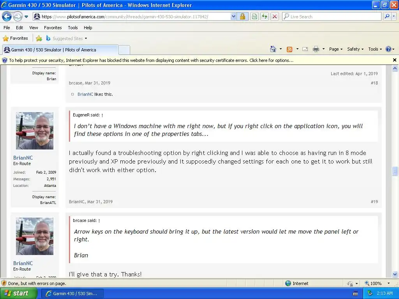399x299 pixels.
Task: Open the Favorites menu in menu bar
Action: (x=53, y=28)
